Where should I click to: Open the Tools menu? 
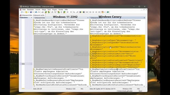[49, 9]
